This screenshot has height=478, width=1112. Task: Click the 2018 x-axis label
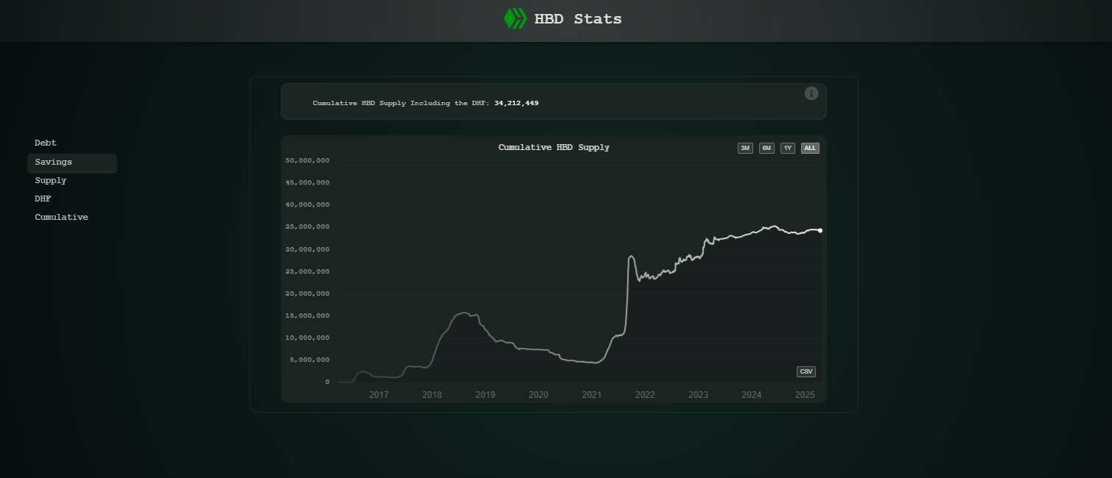(x=432, y=395)
